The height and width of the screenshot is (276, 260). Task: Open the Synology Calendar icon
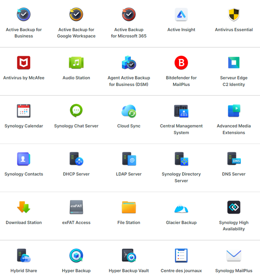(24, 111)
